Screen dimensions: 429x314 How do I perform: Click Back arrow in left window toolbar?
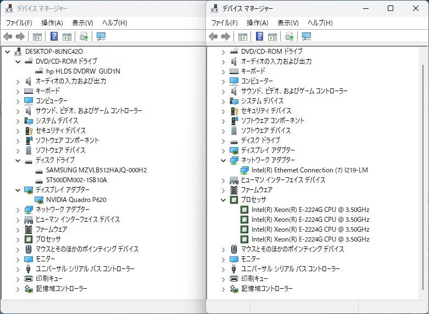pos(8,36)
